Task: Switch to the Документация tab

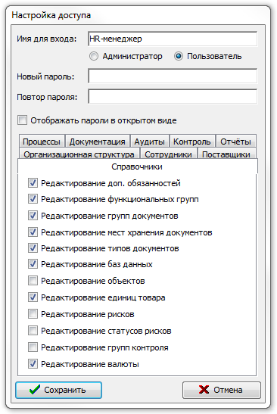Action: pyautogui.click(x=97, y=142)
